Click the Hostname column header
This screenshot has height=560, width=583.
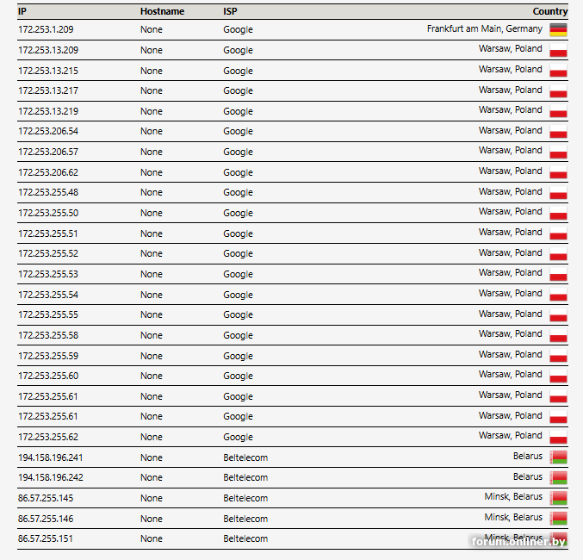point(162,11)
